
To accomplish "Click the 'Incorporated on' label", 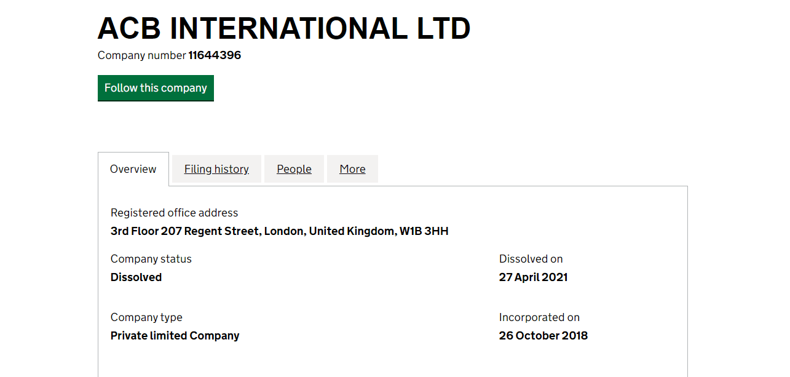I will click(x=539, y=317).
